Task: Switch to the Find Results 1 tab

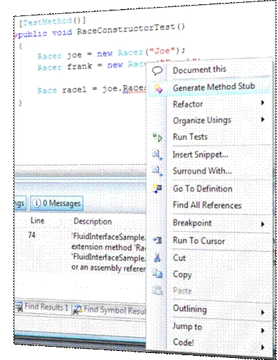Action: click(43, 307)
